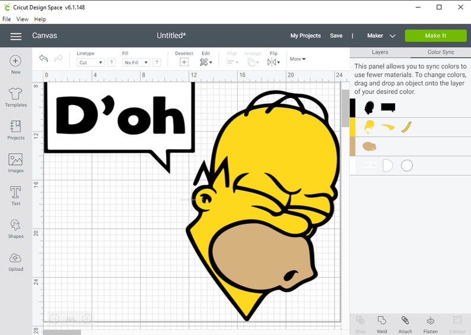The height and width of the screenshot is (335, 471).
Task: Open the Projects sidebar panel
Action: click(x=15, y=130)
